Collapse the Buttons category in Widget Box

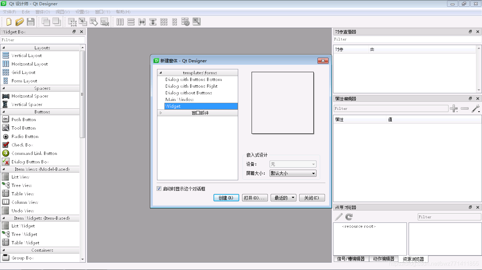[4, 112]
